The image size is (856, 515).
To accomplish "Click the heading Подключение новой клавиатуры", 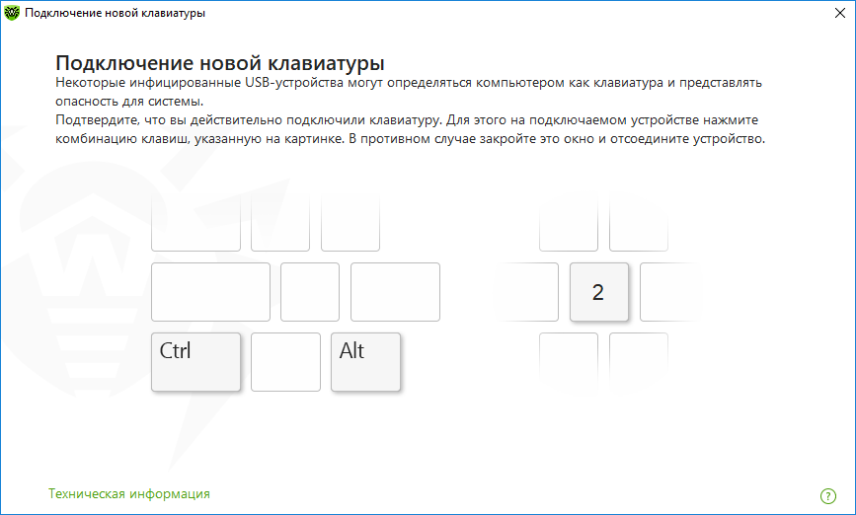I will [220, 63].
